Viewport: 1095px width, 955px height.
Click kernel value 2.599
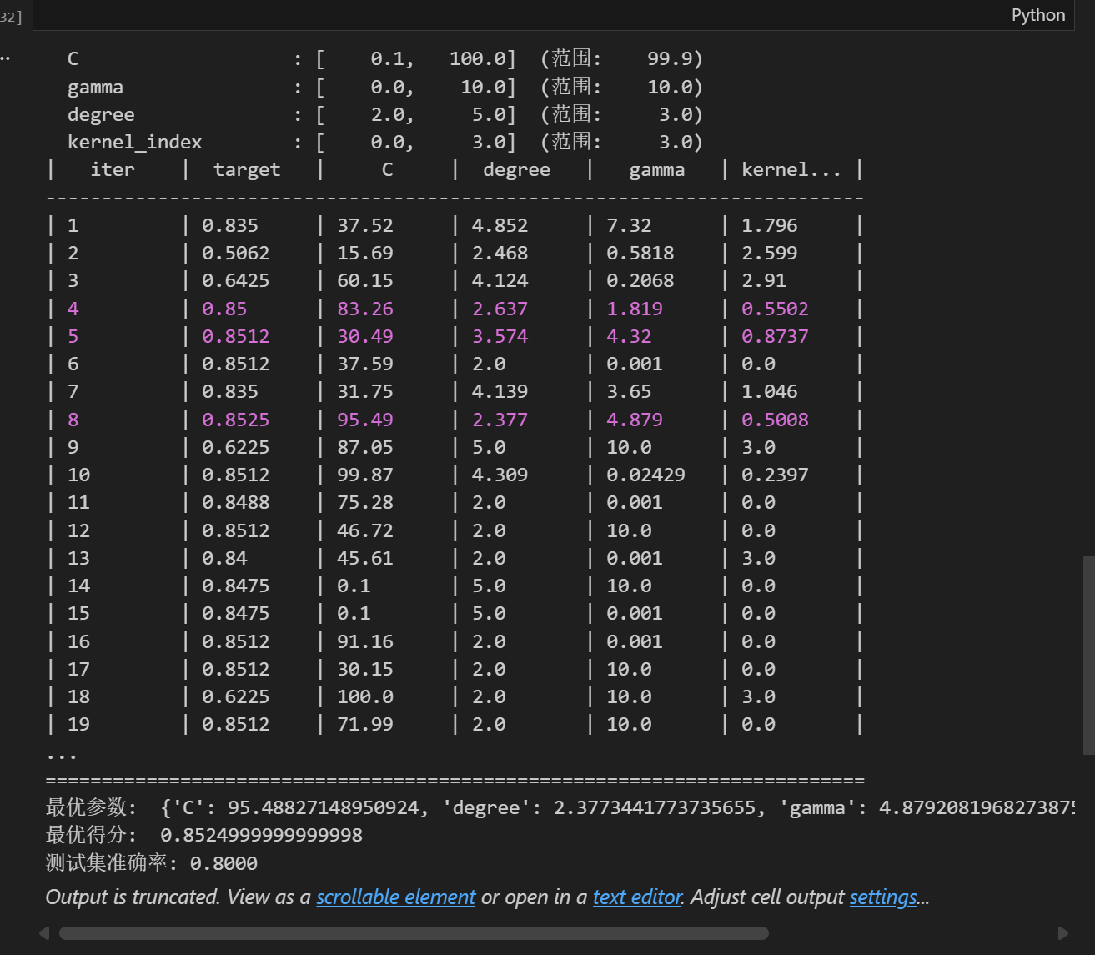770,254
